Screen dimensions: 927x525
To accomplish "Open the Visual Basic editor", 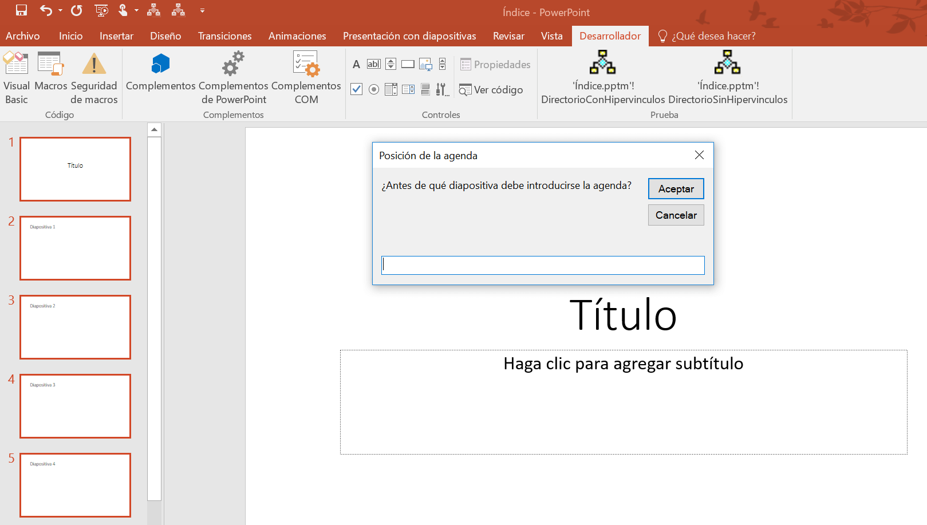I will [x=17, y=78].
